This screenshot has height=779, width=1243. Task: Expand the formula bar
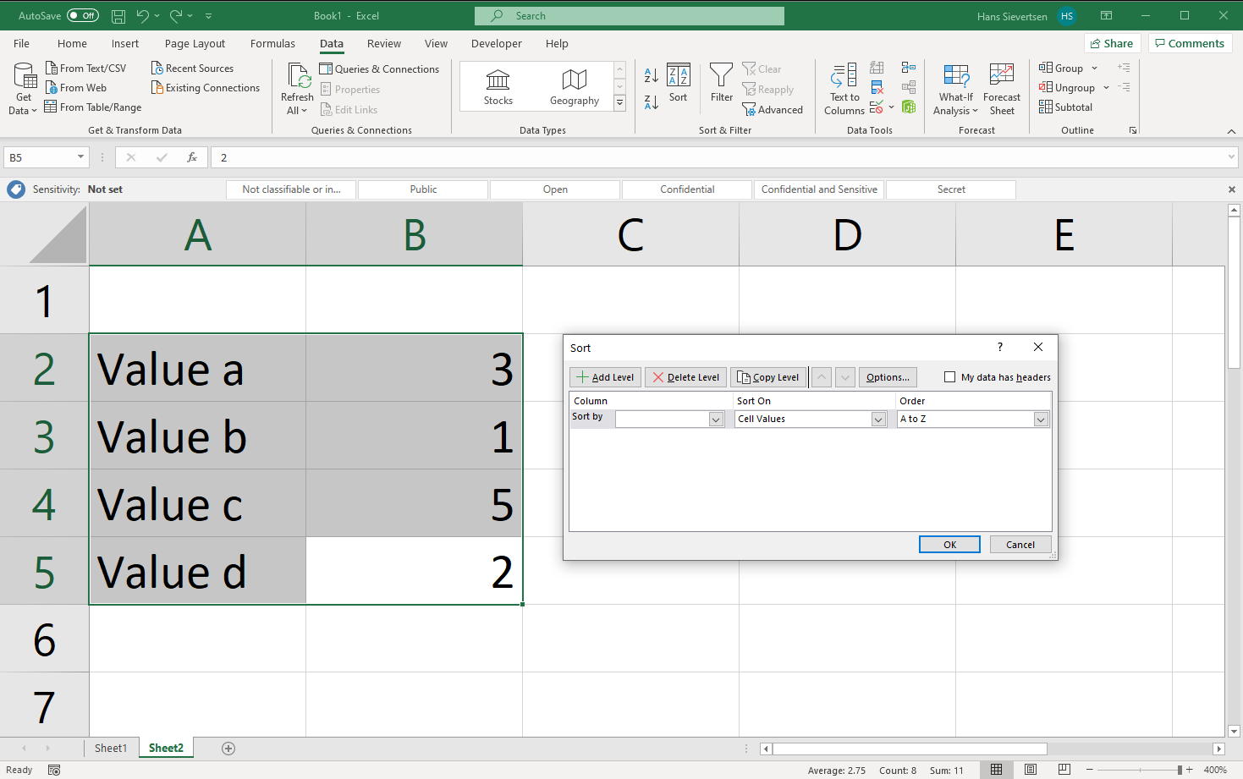click(1231, 157)
